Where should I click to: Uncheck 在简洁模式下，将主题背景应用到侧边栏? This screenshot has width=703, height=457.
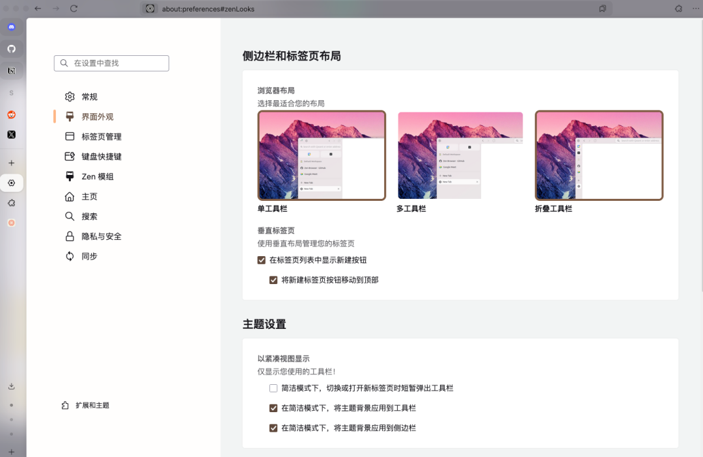click(x=273, y=428)
